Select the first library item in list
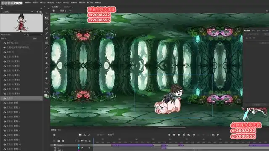This screenshot has width=269, height=151. tap(21, 43)
